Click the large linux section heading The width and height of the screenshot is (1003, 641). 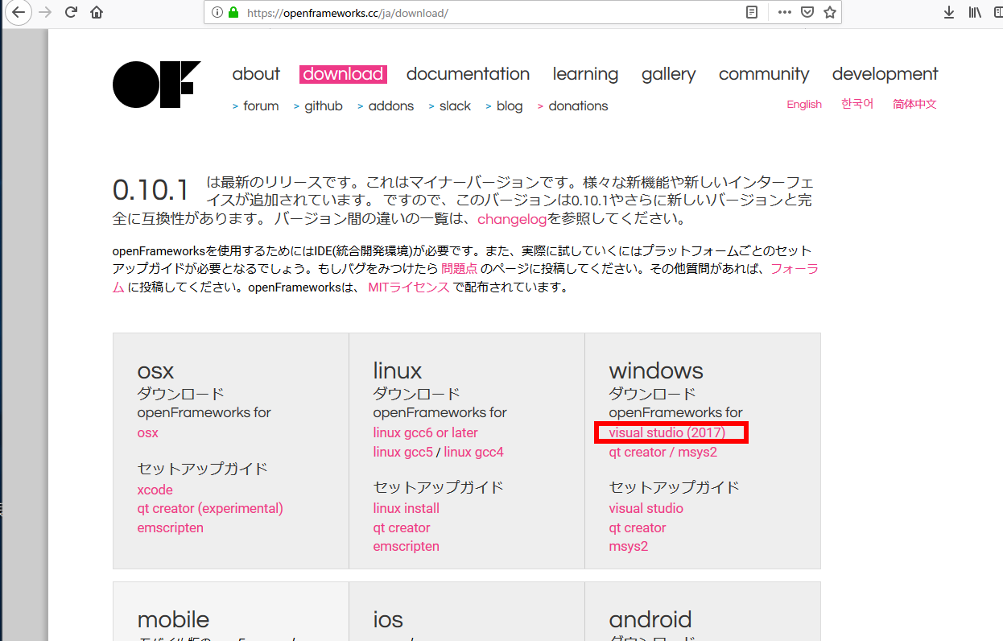tap(398, 370)
